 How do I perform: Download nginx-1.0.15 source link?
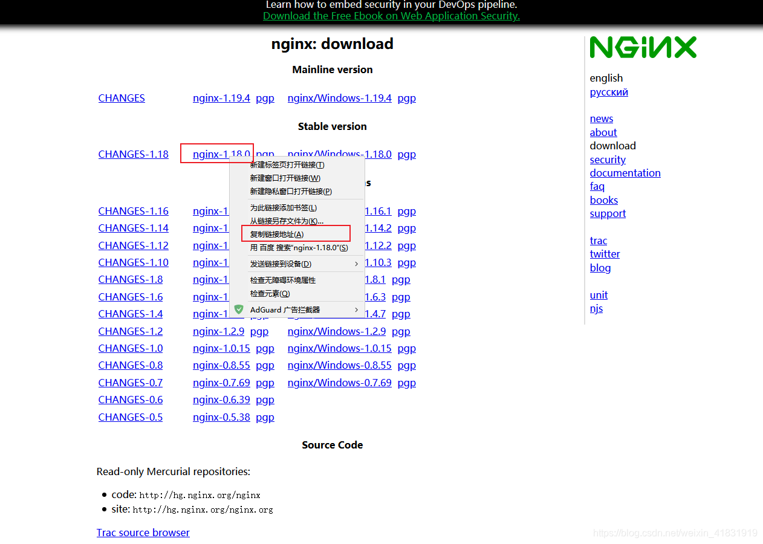point(221,348)
